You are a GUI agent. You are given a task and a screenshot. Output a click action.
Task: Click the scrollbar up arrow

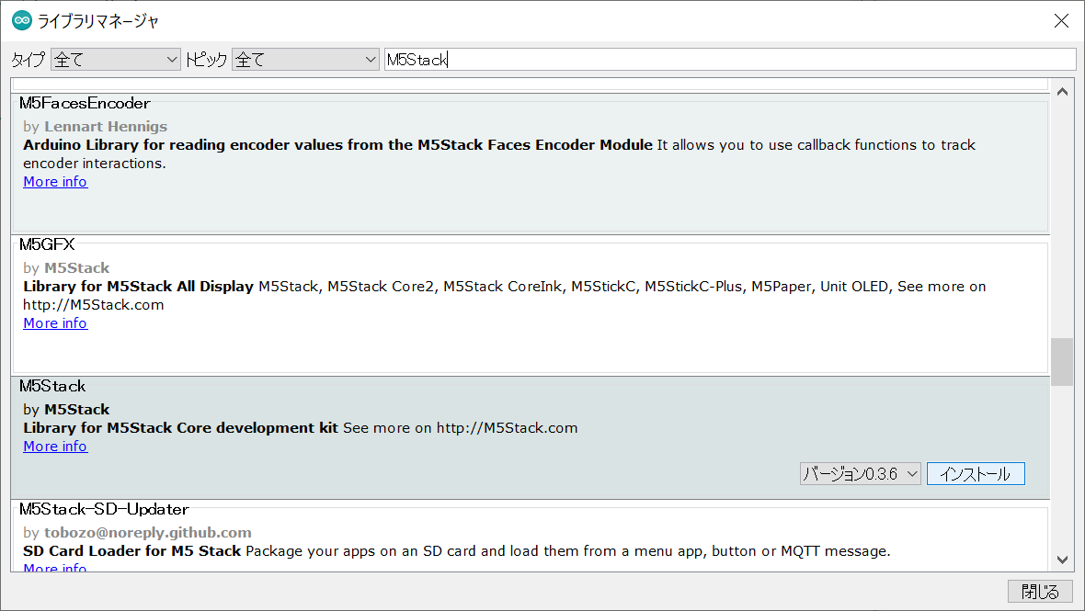1062,91
